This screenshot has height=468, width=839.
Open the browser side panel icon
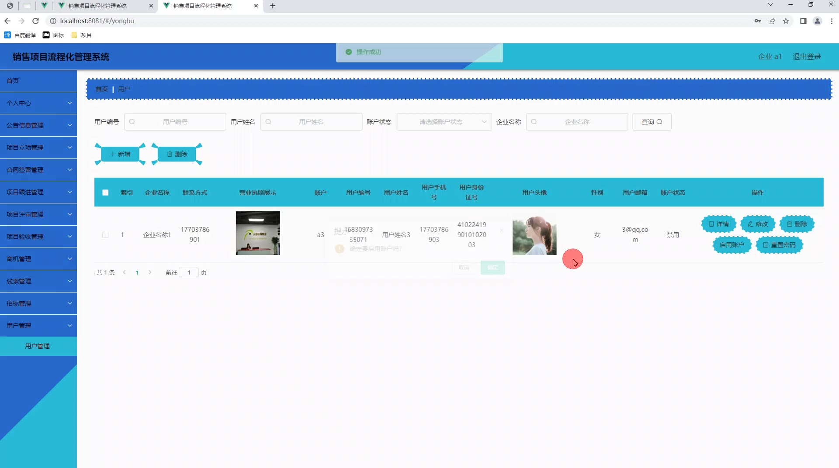click(x=803, y=21)
